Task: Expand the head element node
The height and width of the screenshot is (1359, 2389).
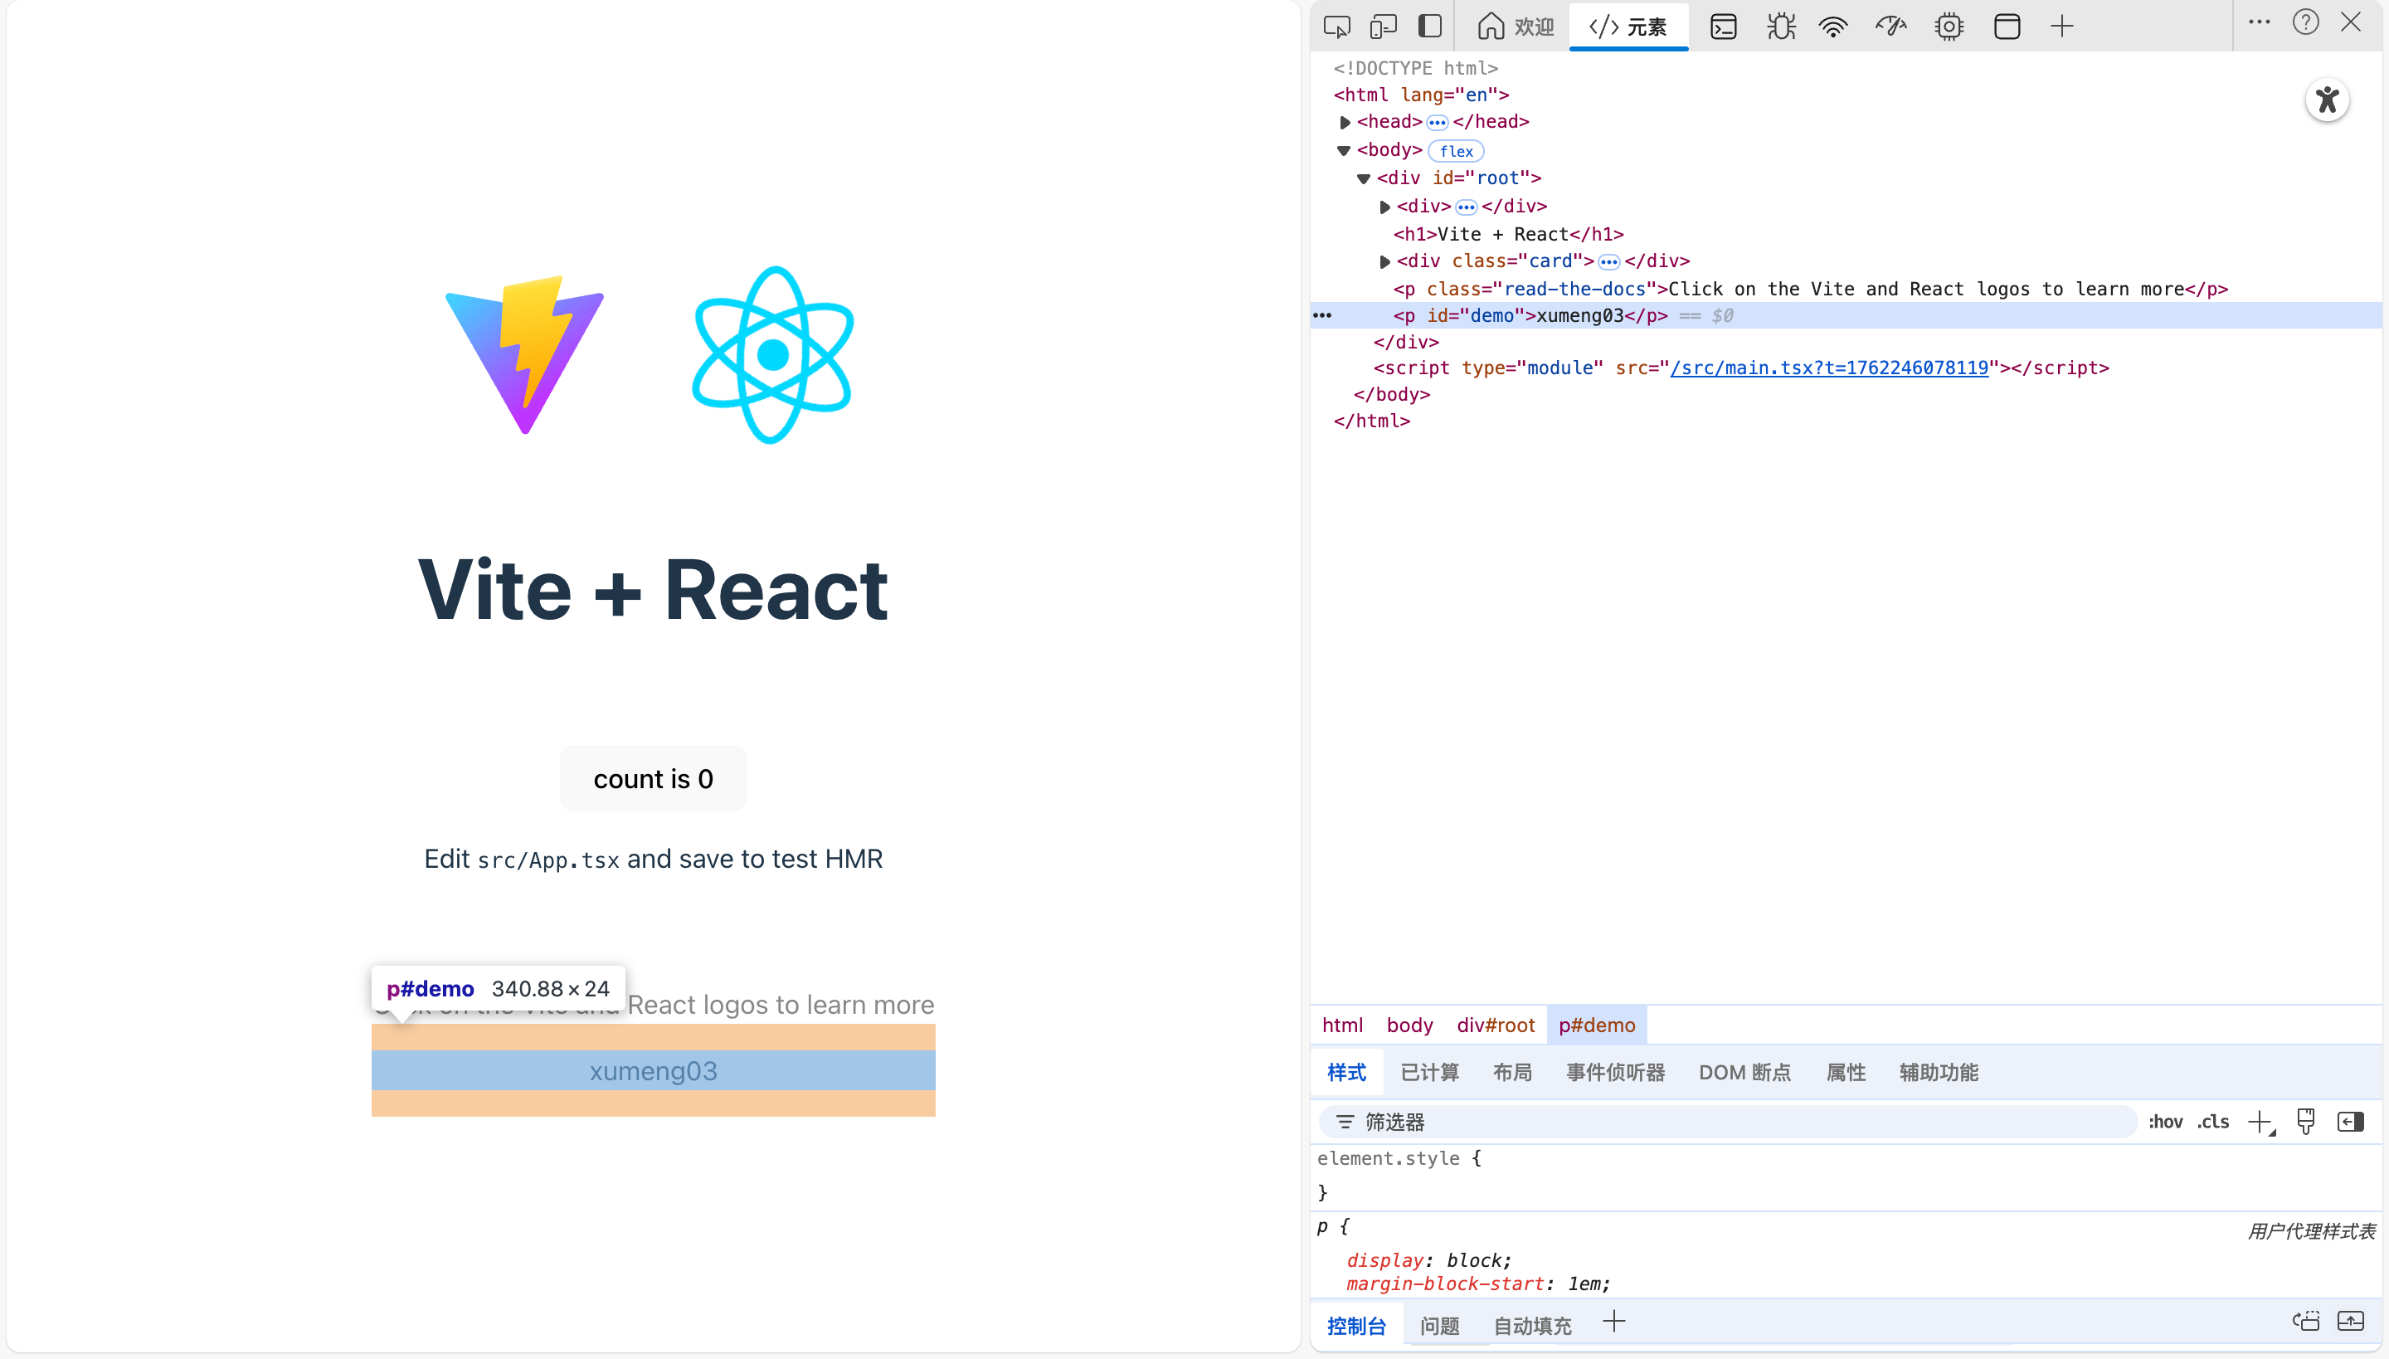Action: [x=1345, y=122]
